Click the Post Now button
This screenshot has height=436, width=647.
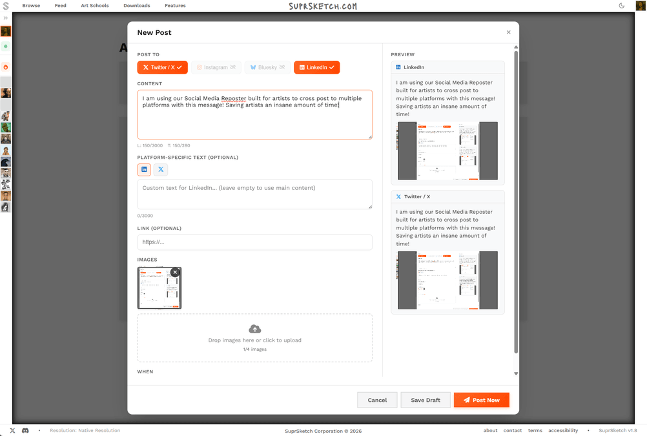482,400
